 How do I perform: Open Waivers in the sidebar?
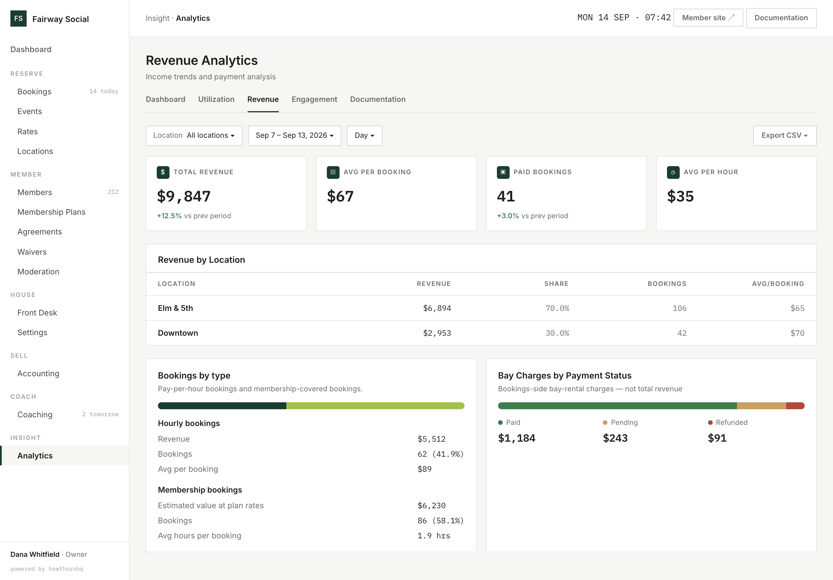[x=64, y=252]
